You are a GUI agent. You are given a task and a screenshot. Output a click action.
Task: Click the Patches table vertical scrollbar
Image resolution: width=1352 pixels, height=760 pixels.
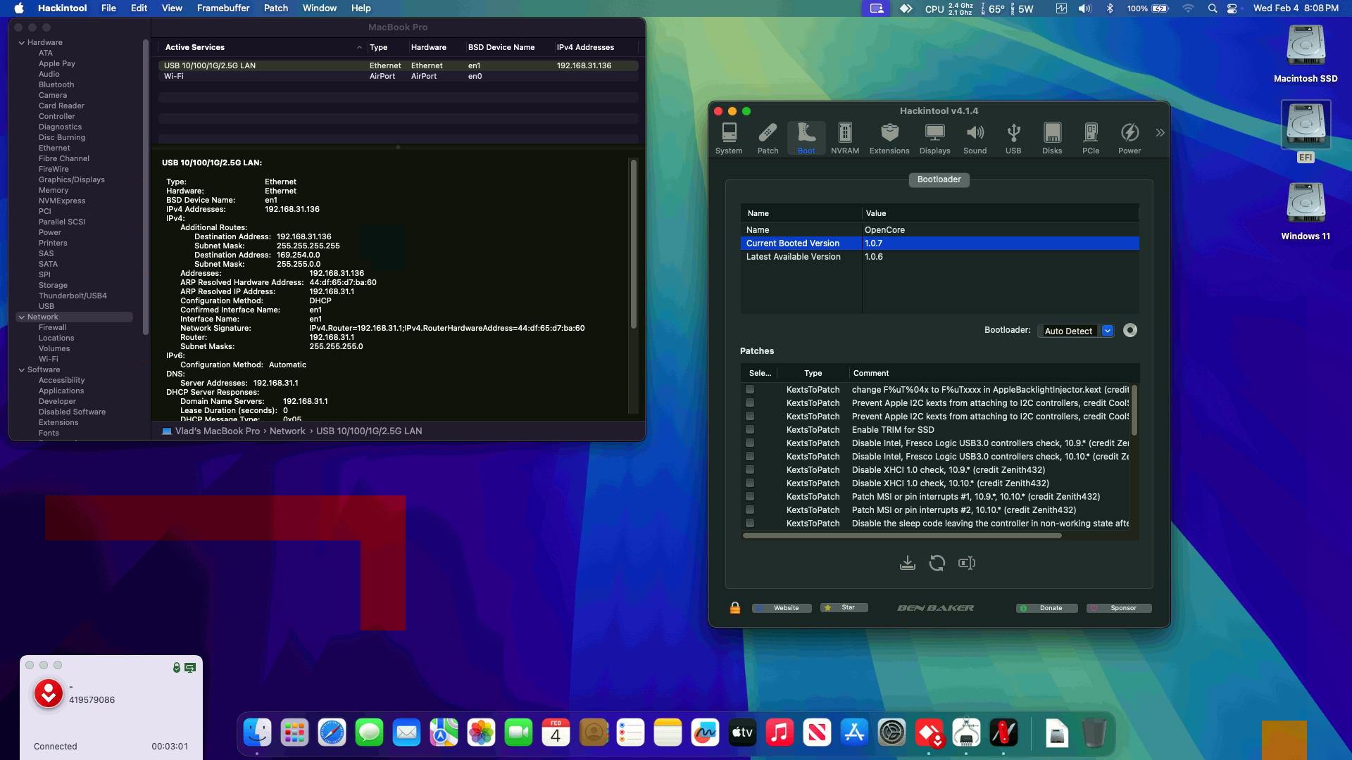[1134, 410]
